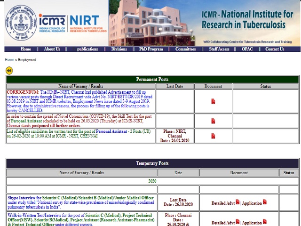The image size is (301, 226).
Task: Open the About Us menu
Action: click(52, 49)
